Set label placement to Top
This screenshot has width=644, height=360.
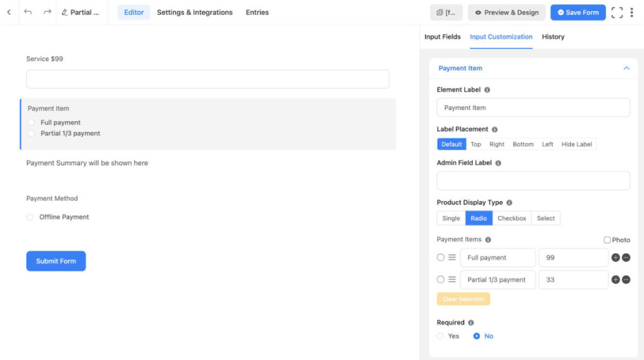475,144
